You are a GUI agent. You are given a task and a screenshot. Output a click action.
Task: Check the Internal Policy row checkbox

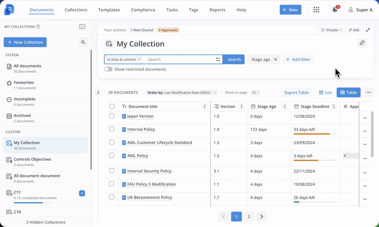(112, 129)
